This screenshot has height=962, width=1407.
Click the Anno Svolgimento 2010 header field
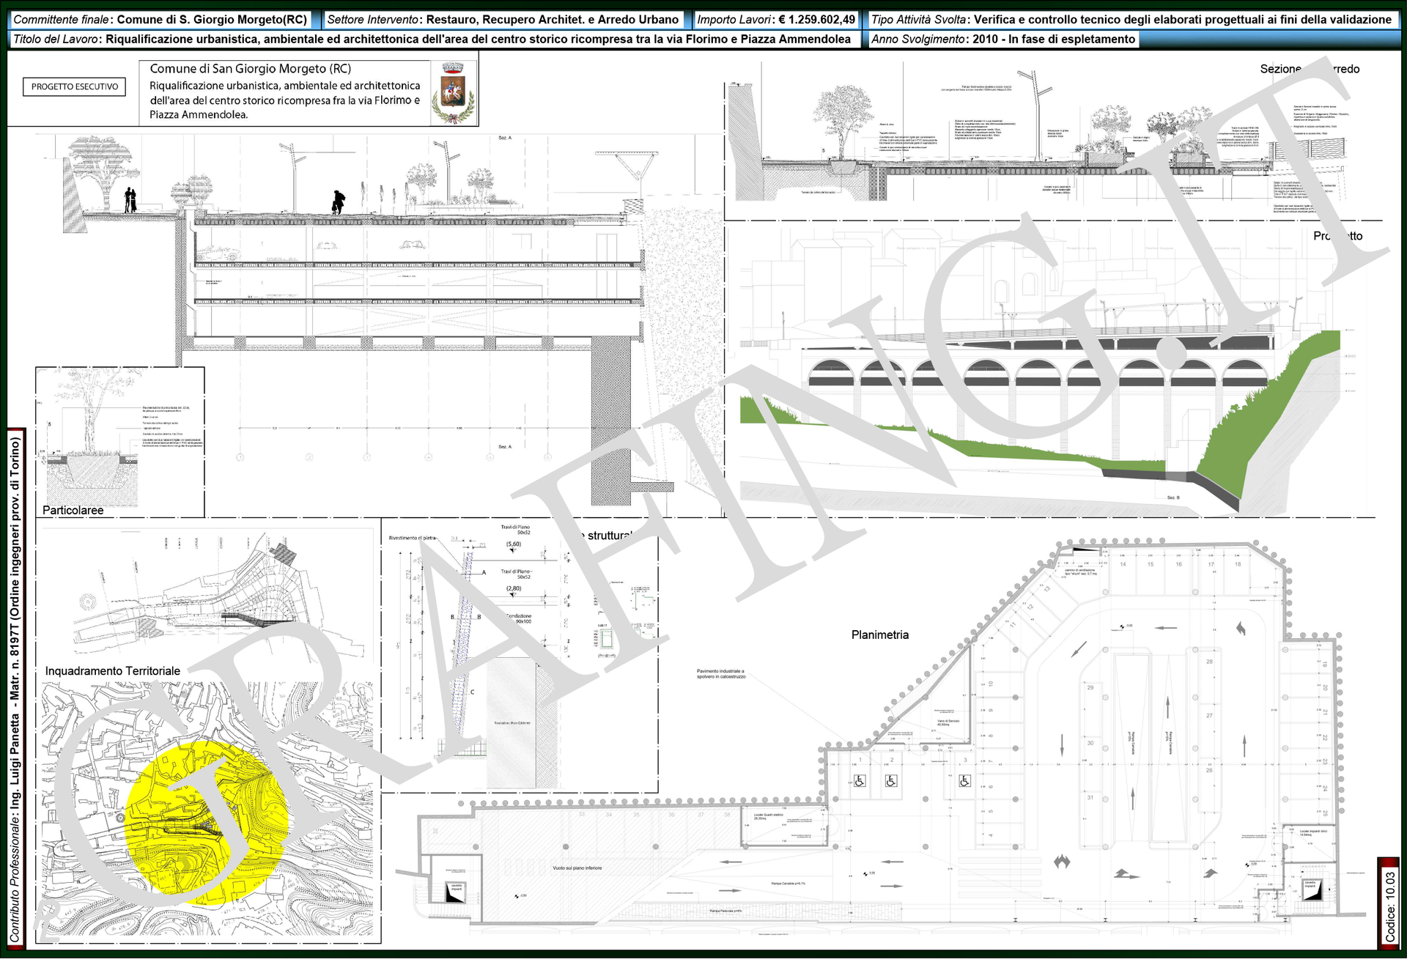1002,40
